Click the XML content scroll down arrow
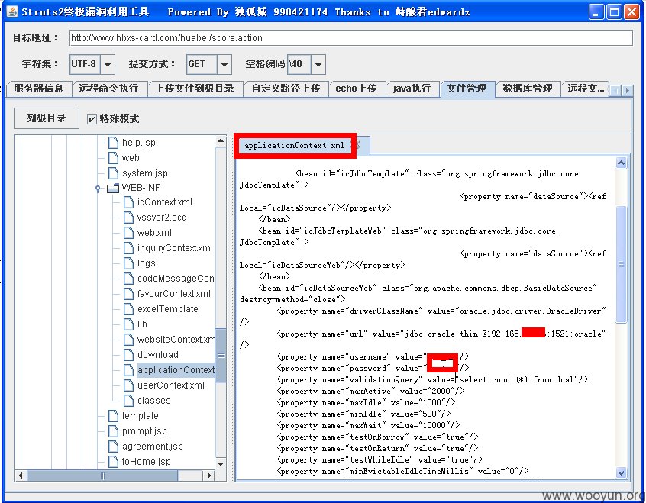 pyautogui.click(x=622, y=473)
